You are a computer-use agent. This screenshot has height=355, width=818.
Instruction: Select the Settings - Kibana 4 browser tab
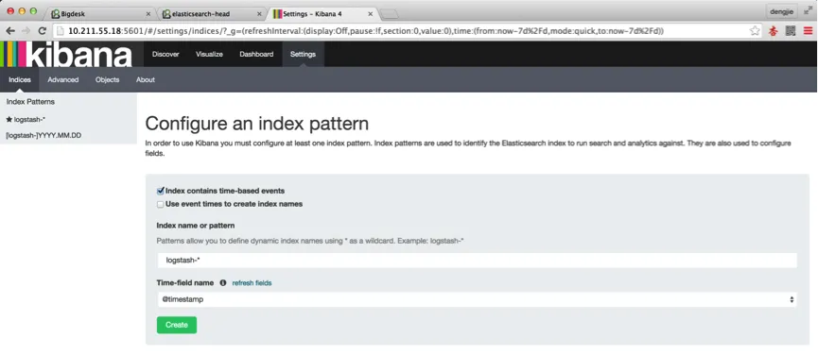tap(322, 14)
